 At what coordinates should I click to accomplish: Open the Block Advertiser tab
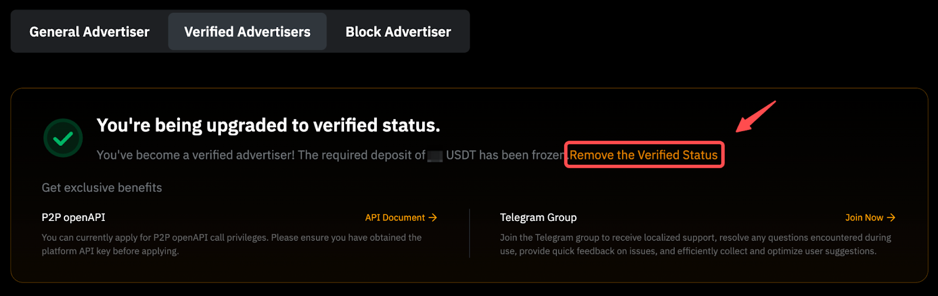click(398, 32)
